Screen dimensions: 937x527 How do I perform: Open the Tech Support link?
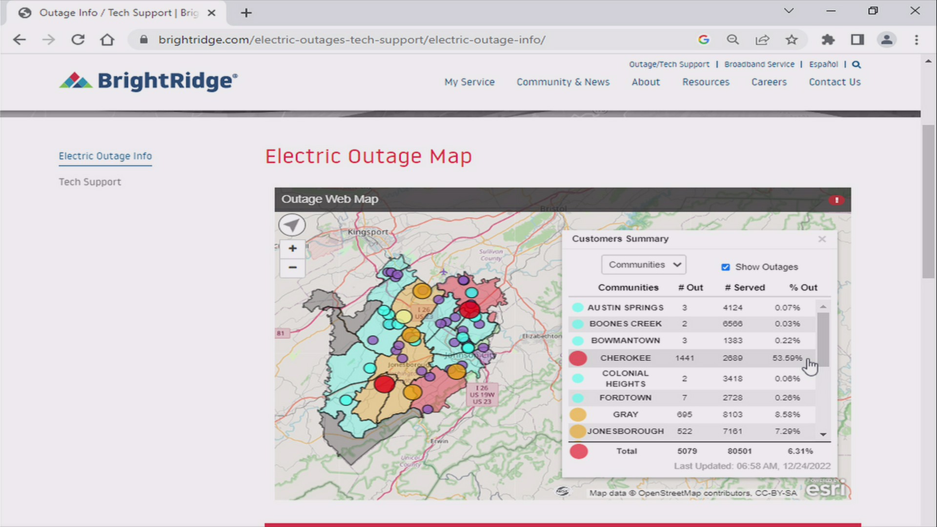coord(90,182)
